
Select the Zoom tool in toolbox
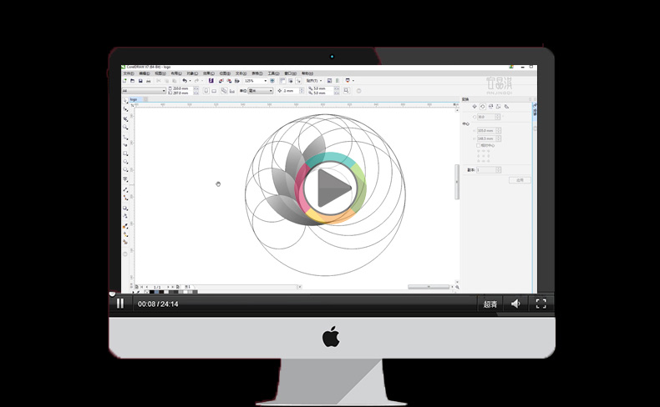125,127
